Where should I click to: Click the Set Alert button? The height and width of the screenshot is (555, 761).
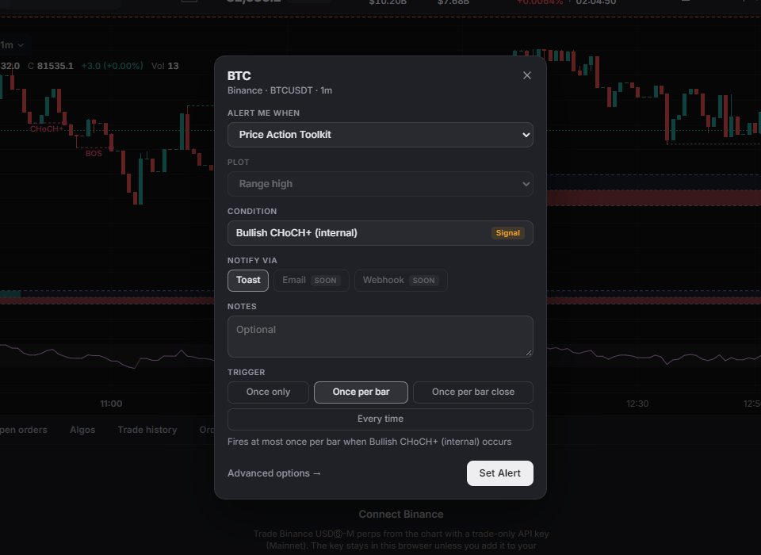pos(500,473)
